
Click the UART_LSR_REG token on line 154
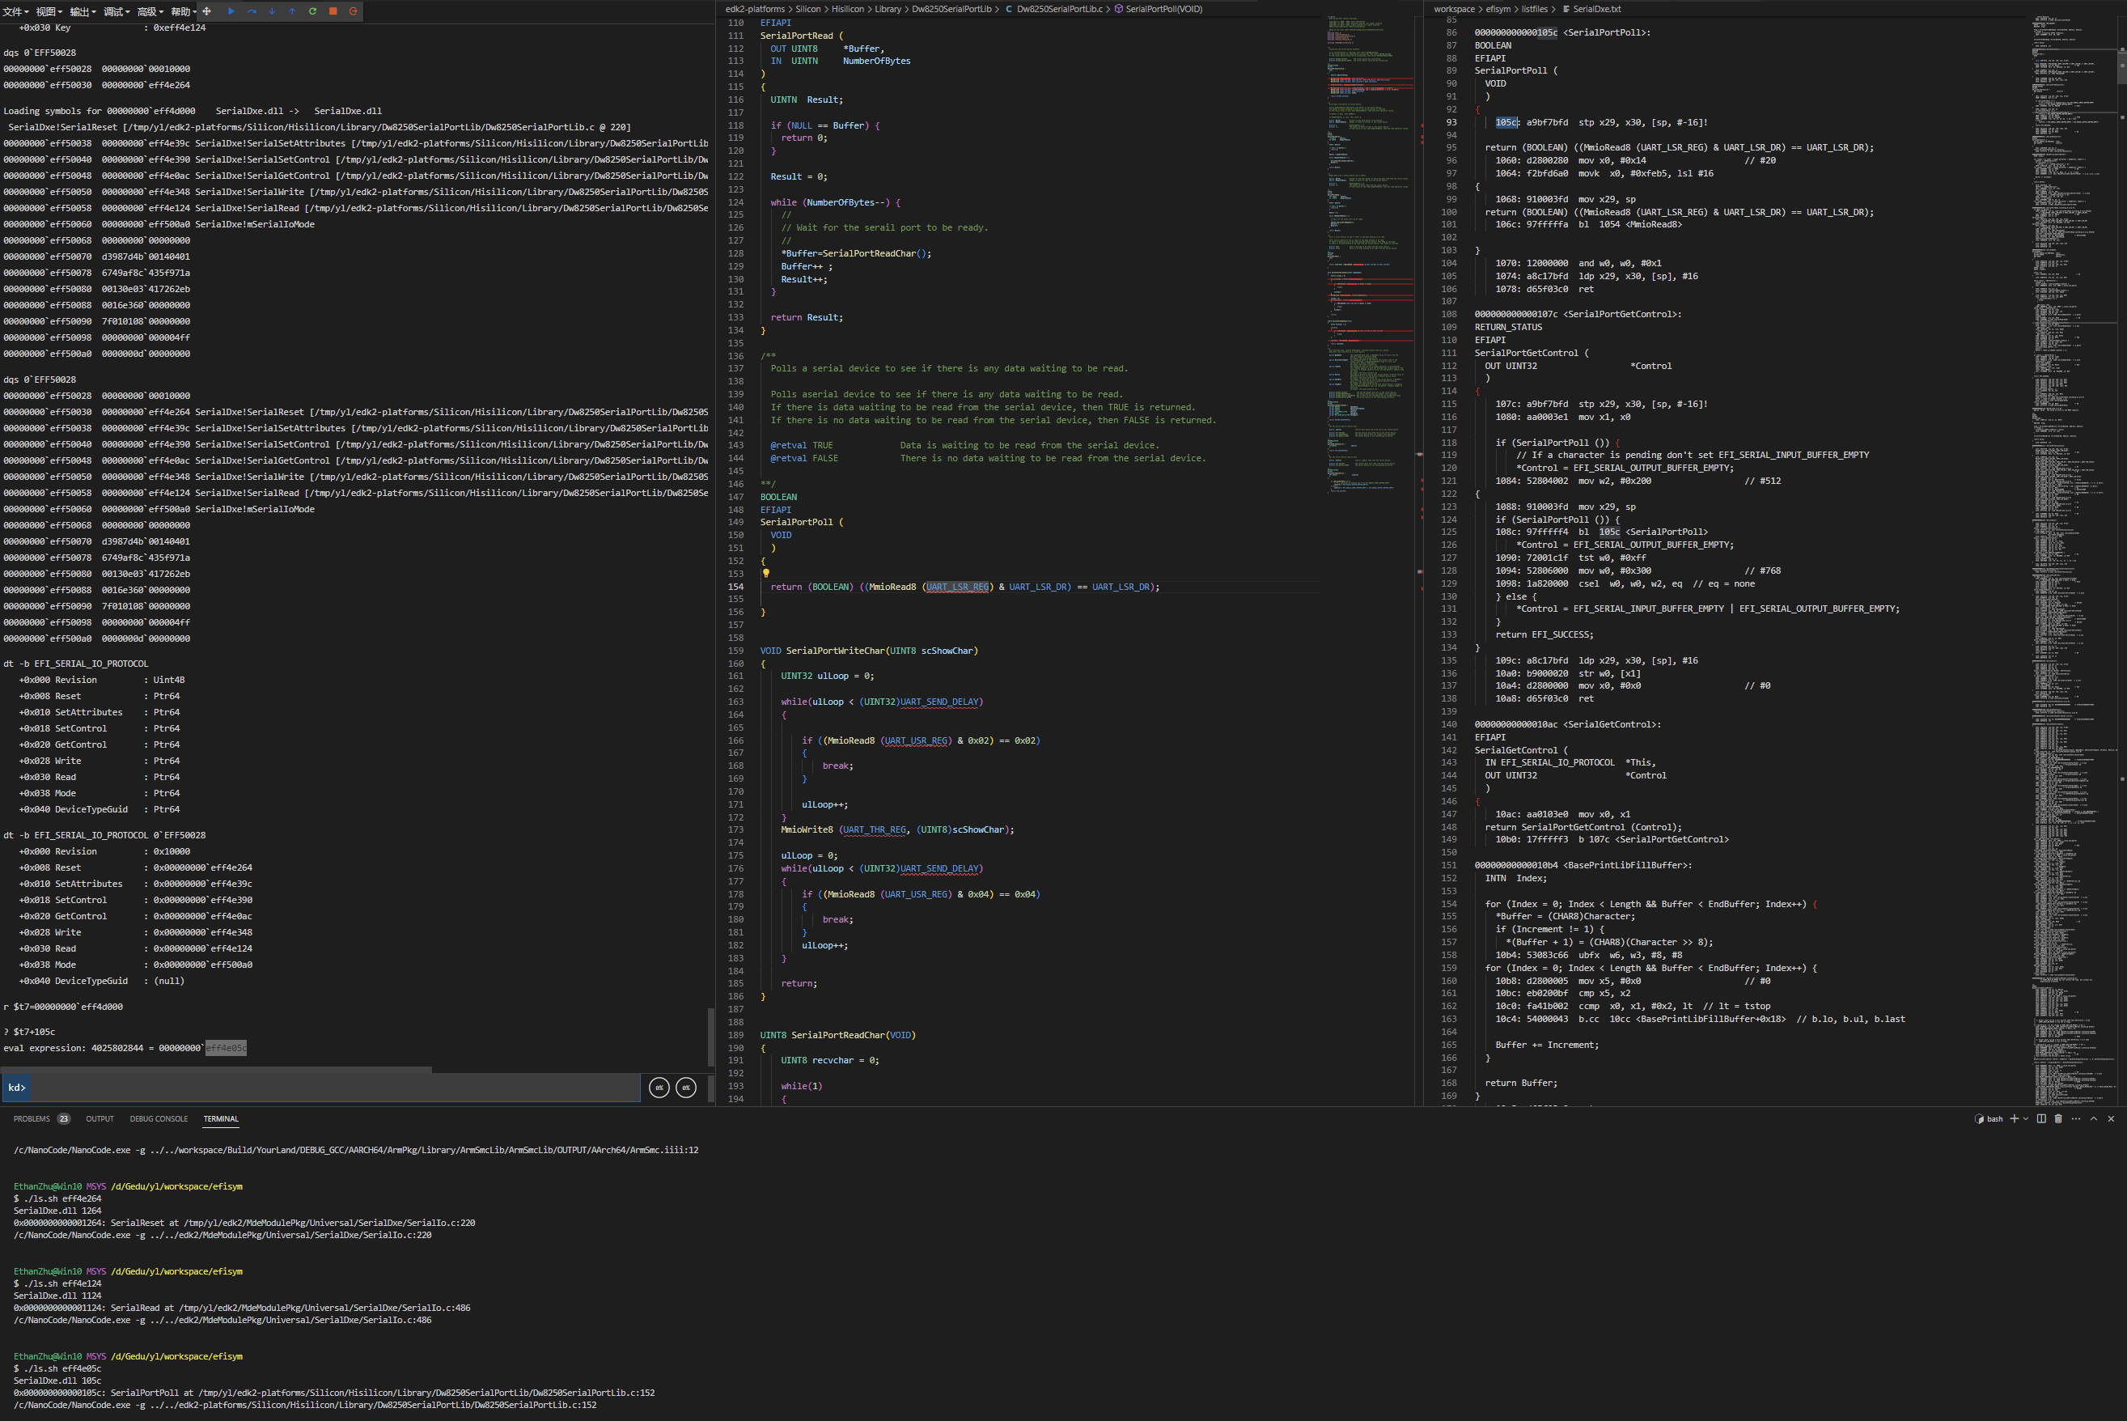[x=957, y=587]
